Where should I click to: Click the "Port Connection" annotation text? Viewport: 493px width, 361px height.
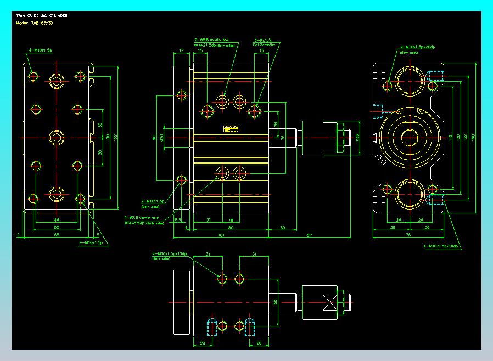[264, 44]
